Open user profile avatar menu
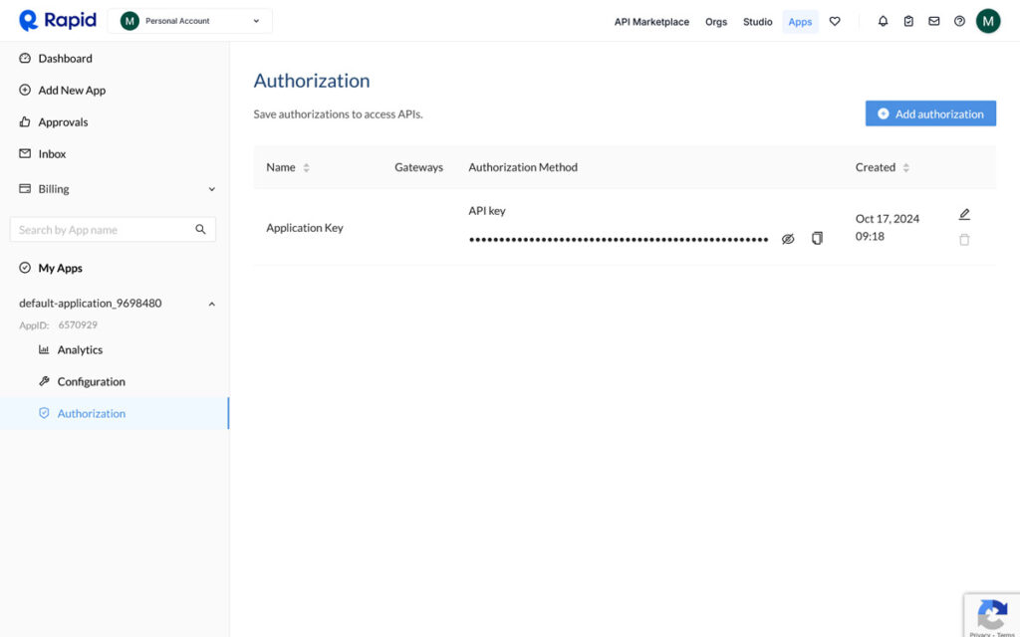The height and width of the screenshot is (637, 1020). coord(987,21)
